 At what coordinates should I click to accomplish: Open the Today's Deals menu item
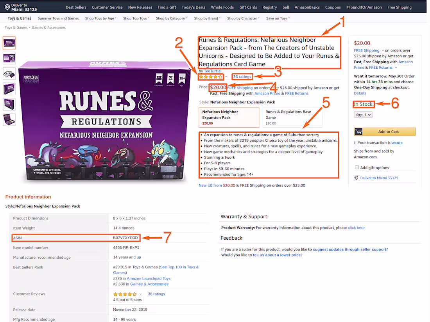point(193,7)
